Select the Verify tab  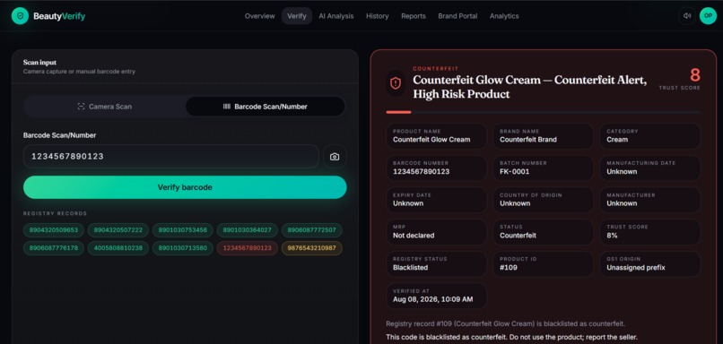coord(297,16)
